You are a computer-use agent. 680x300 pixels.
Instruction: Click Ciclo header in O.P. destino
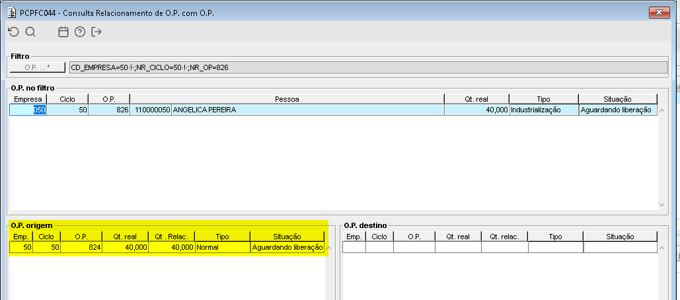(379, 237)
